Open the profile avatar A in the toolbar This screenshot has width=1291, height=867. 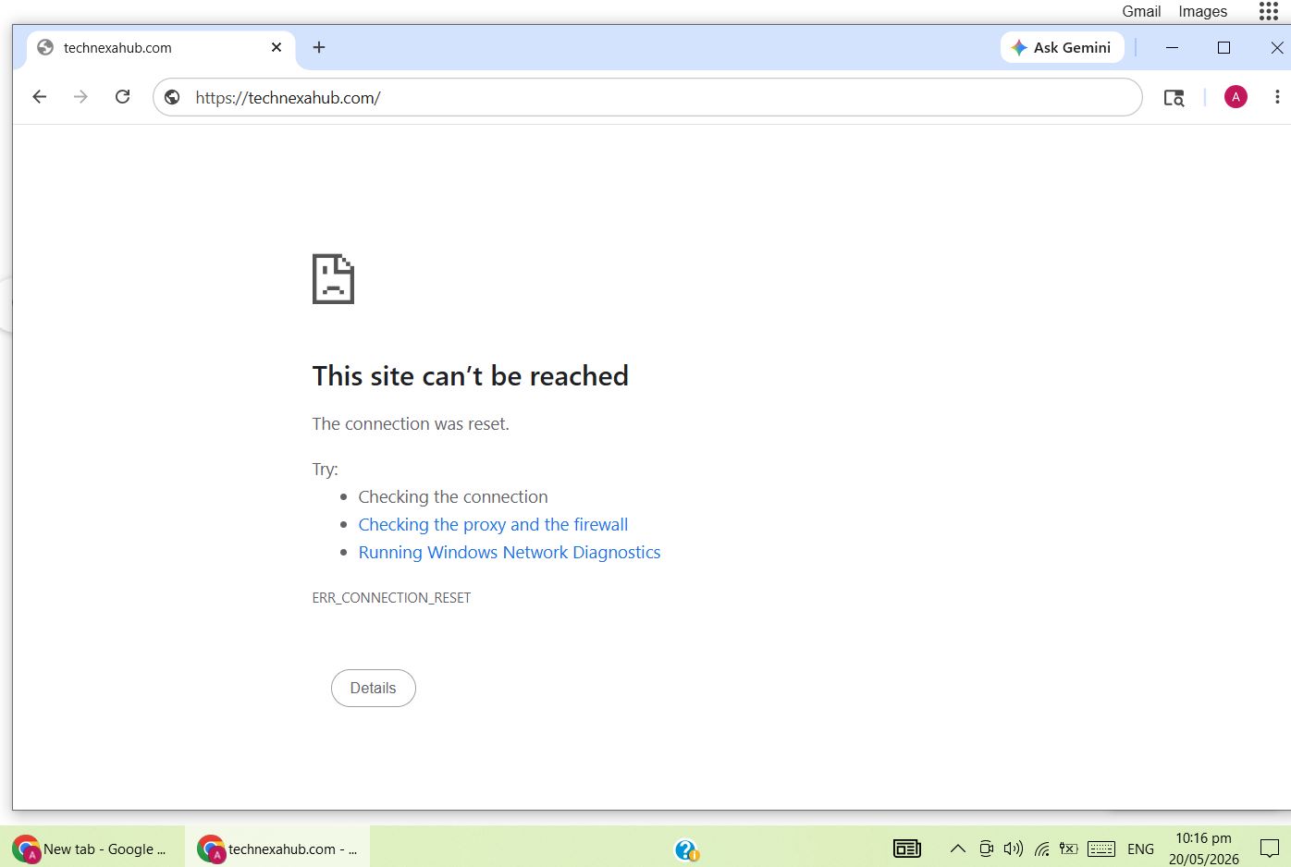pyautogui.click(x=1236, y=97)
